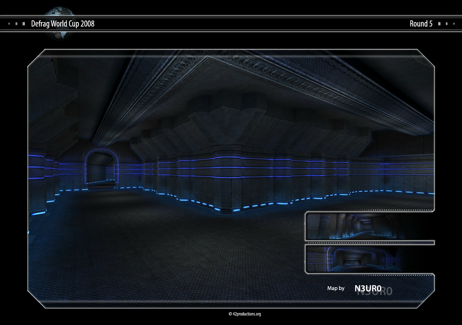Click the Defrag World Cup 2008 title

click(x=63, y=24)
